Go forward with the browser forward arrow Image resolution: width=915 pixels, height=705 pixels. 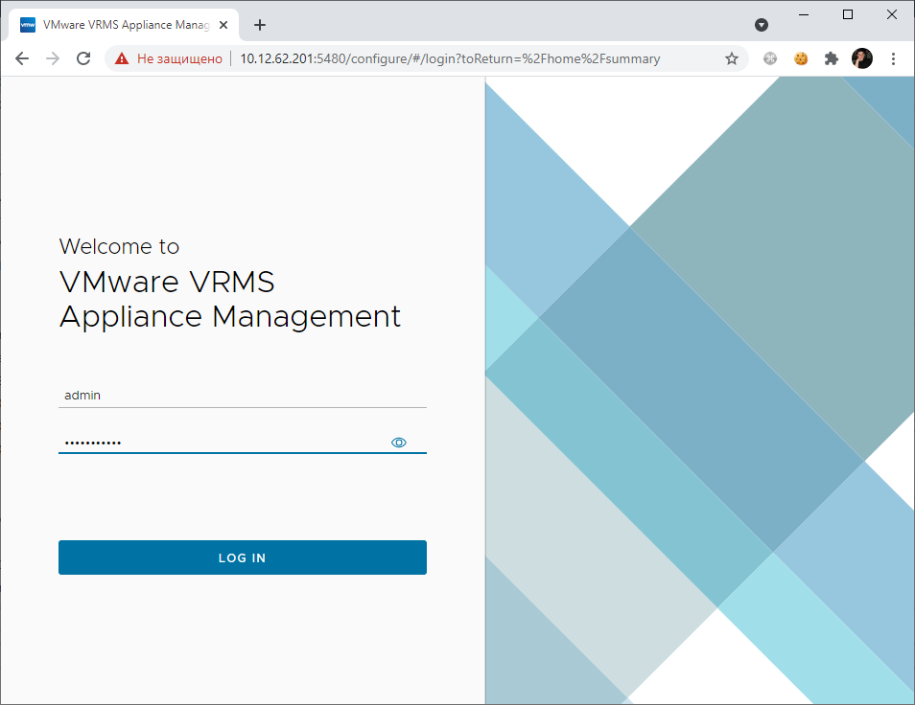tap(53, 58)
